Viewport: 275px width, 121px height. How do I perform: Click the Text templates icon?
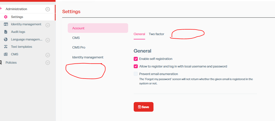(x=6, y=47)
